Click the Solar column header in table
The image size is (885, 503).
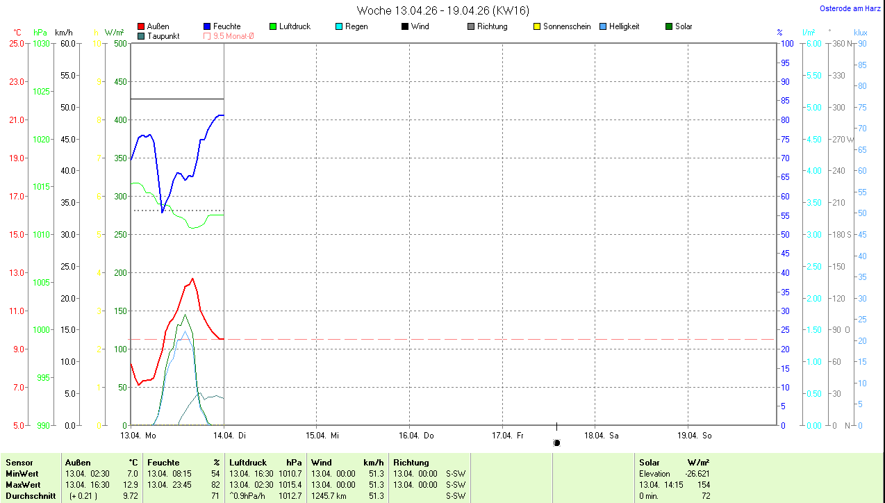coord(650,463)
